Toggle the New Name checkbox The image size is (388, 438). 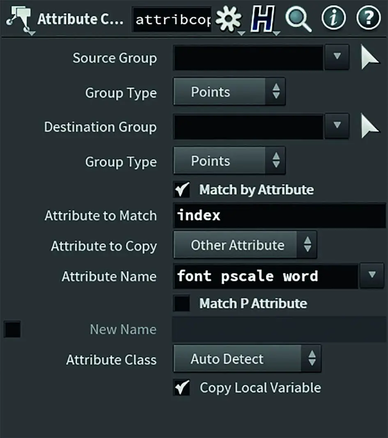click(12, 329)
